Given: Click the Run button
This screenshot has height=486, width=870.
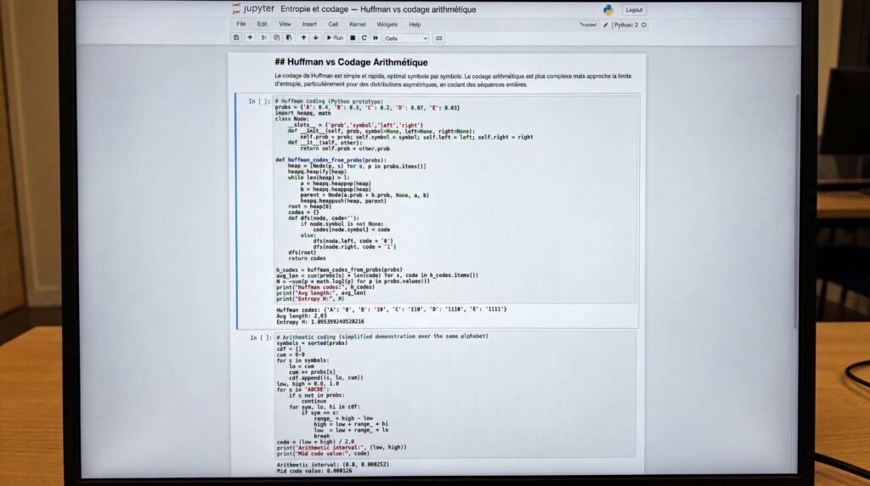Looking at the screenshot, I should (335, 37).
